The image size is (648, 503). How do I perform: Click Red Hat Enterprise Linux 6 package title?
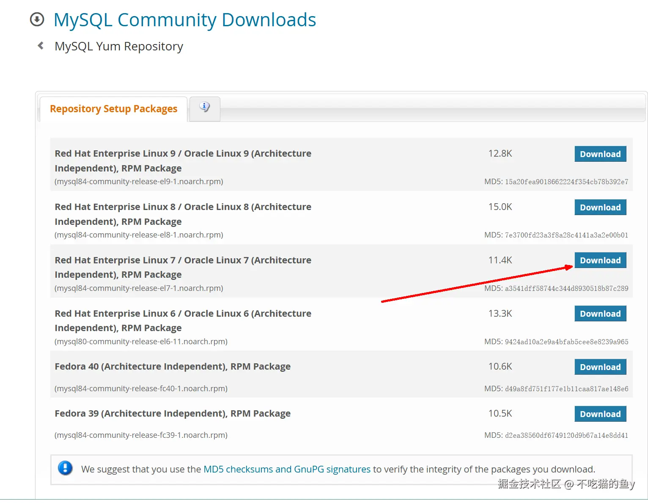[x=183, y=321]
